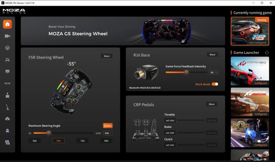Launch Assetto Corsa Competizione from Game Launcher

tap(250, 102)
